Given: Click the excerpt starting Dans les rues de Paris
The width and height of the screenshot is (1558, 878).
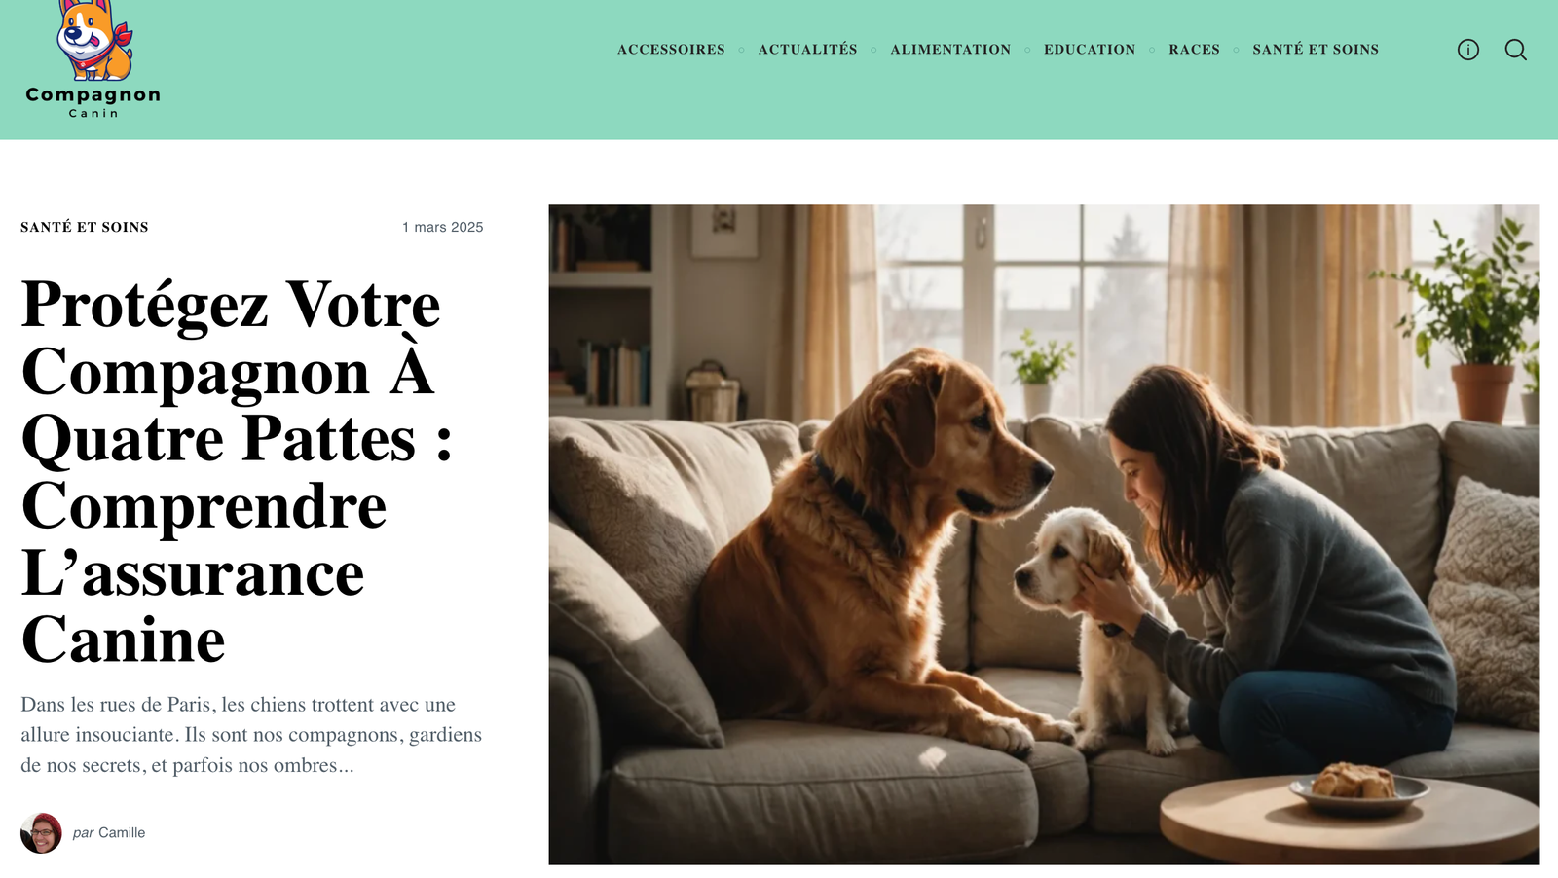Looking at the screenshot, I should click(x=251, y=735).
